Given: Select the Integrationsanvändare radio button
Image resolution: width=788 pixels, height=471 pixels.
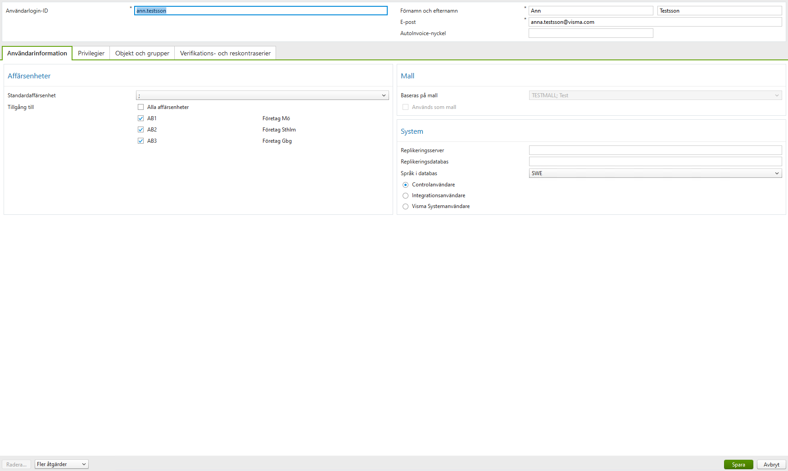Looking at the screenshot, I should (x=405, y=195).
